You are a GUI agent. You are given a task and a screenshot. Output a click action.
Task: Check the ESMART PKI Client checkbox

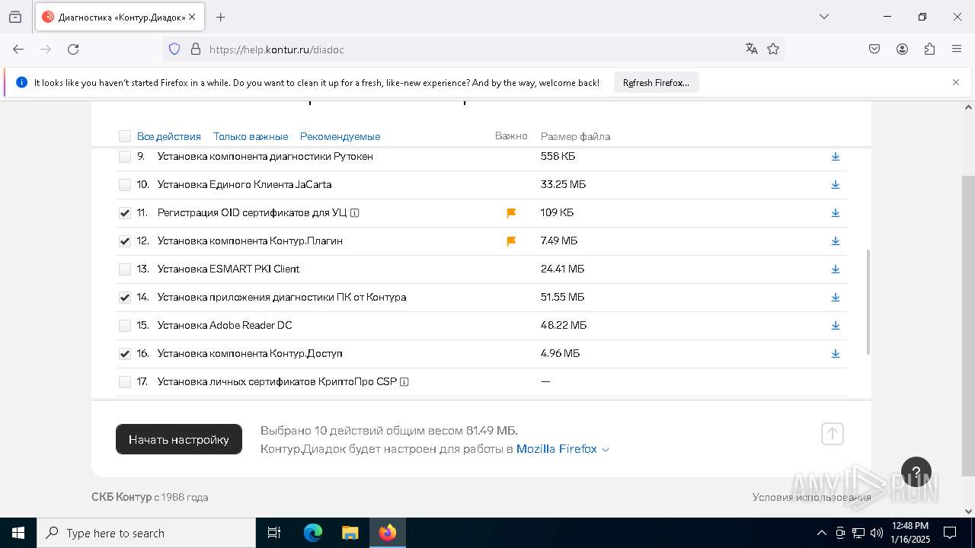point(125,269)
